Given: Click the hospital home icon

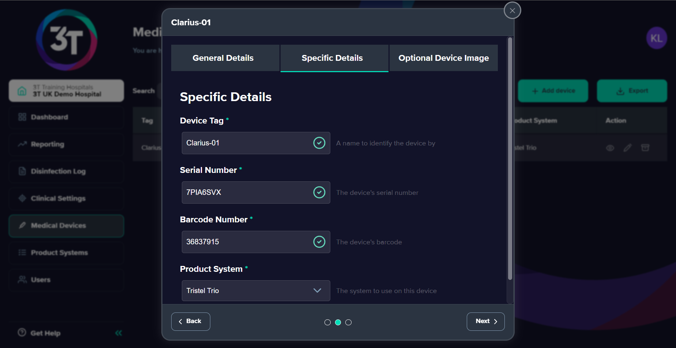Looking at the screenshot, I should (x=22, y=91).
